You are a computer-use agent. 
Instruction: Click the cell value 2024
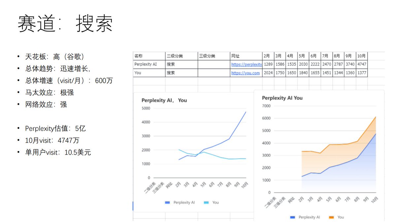click(x=268, y=73)
